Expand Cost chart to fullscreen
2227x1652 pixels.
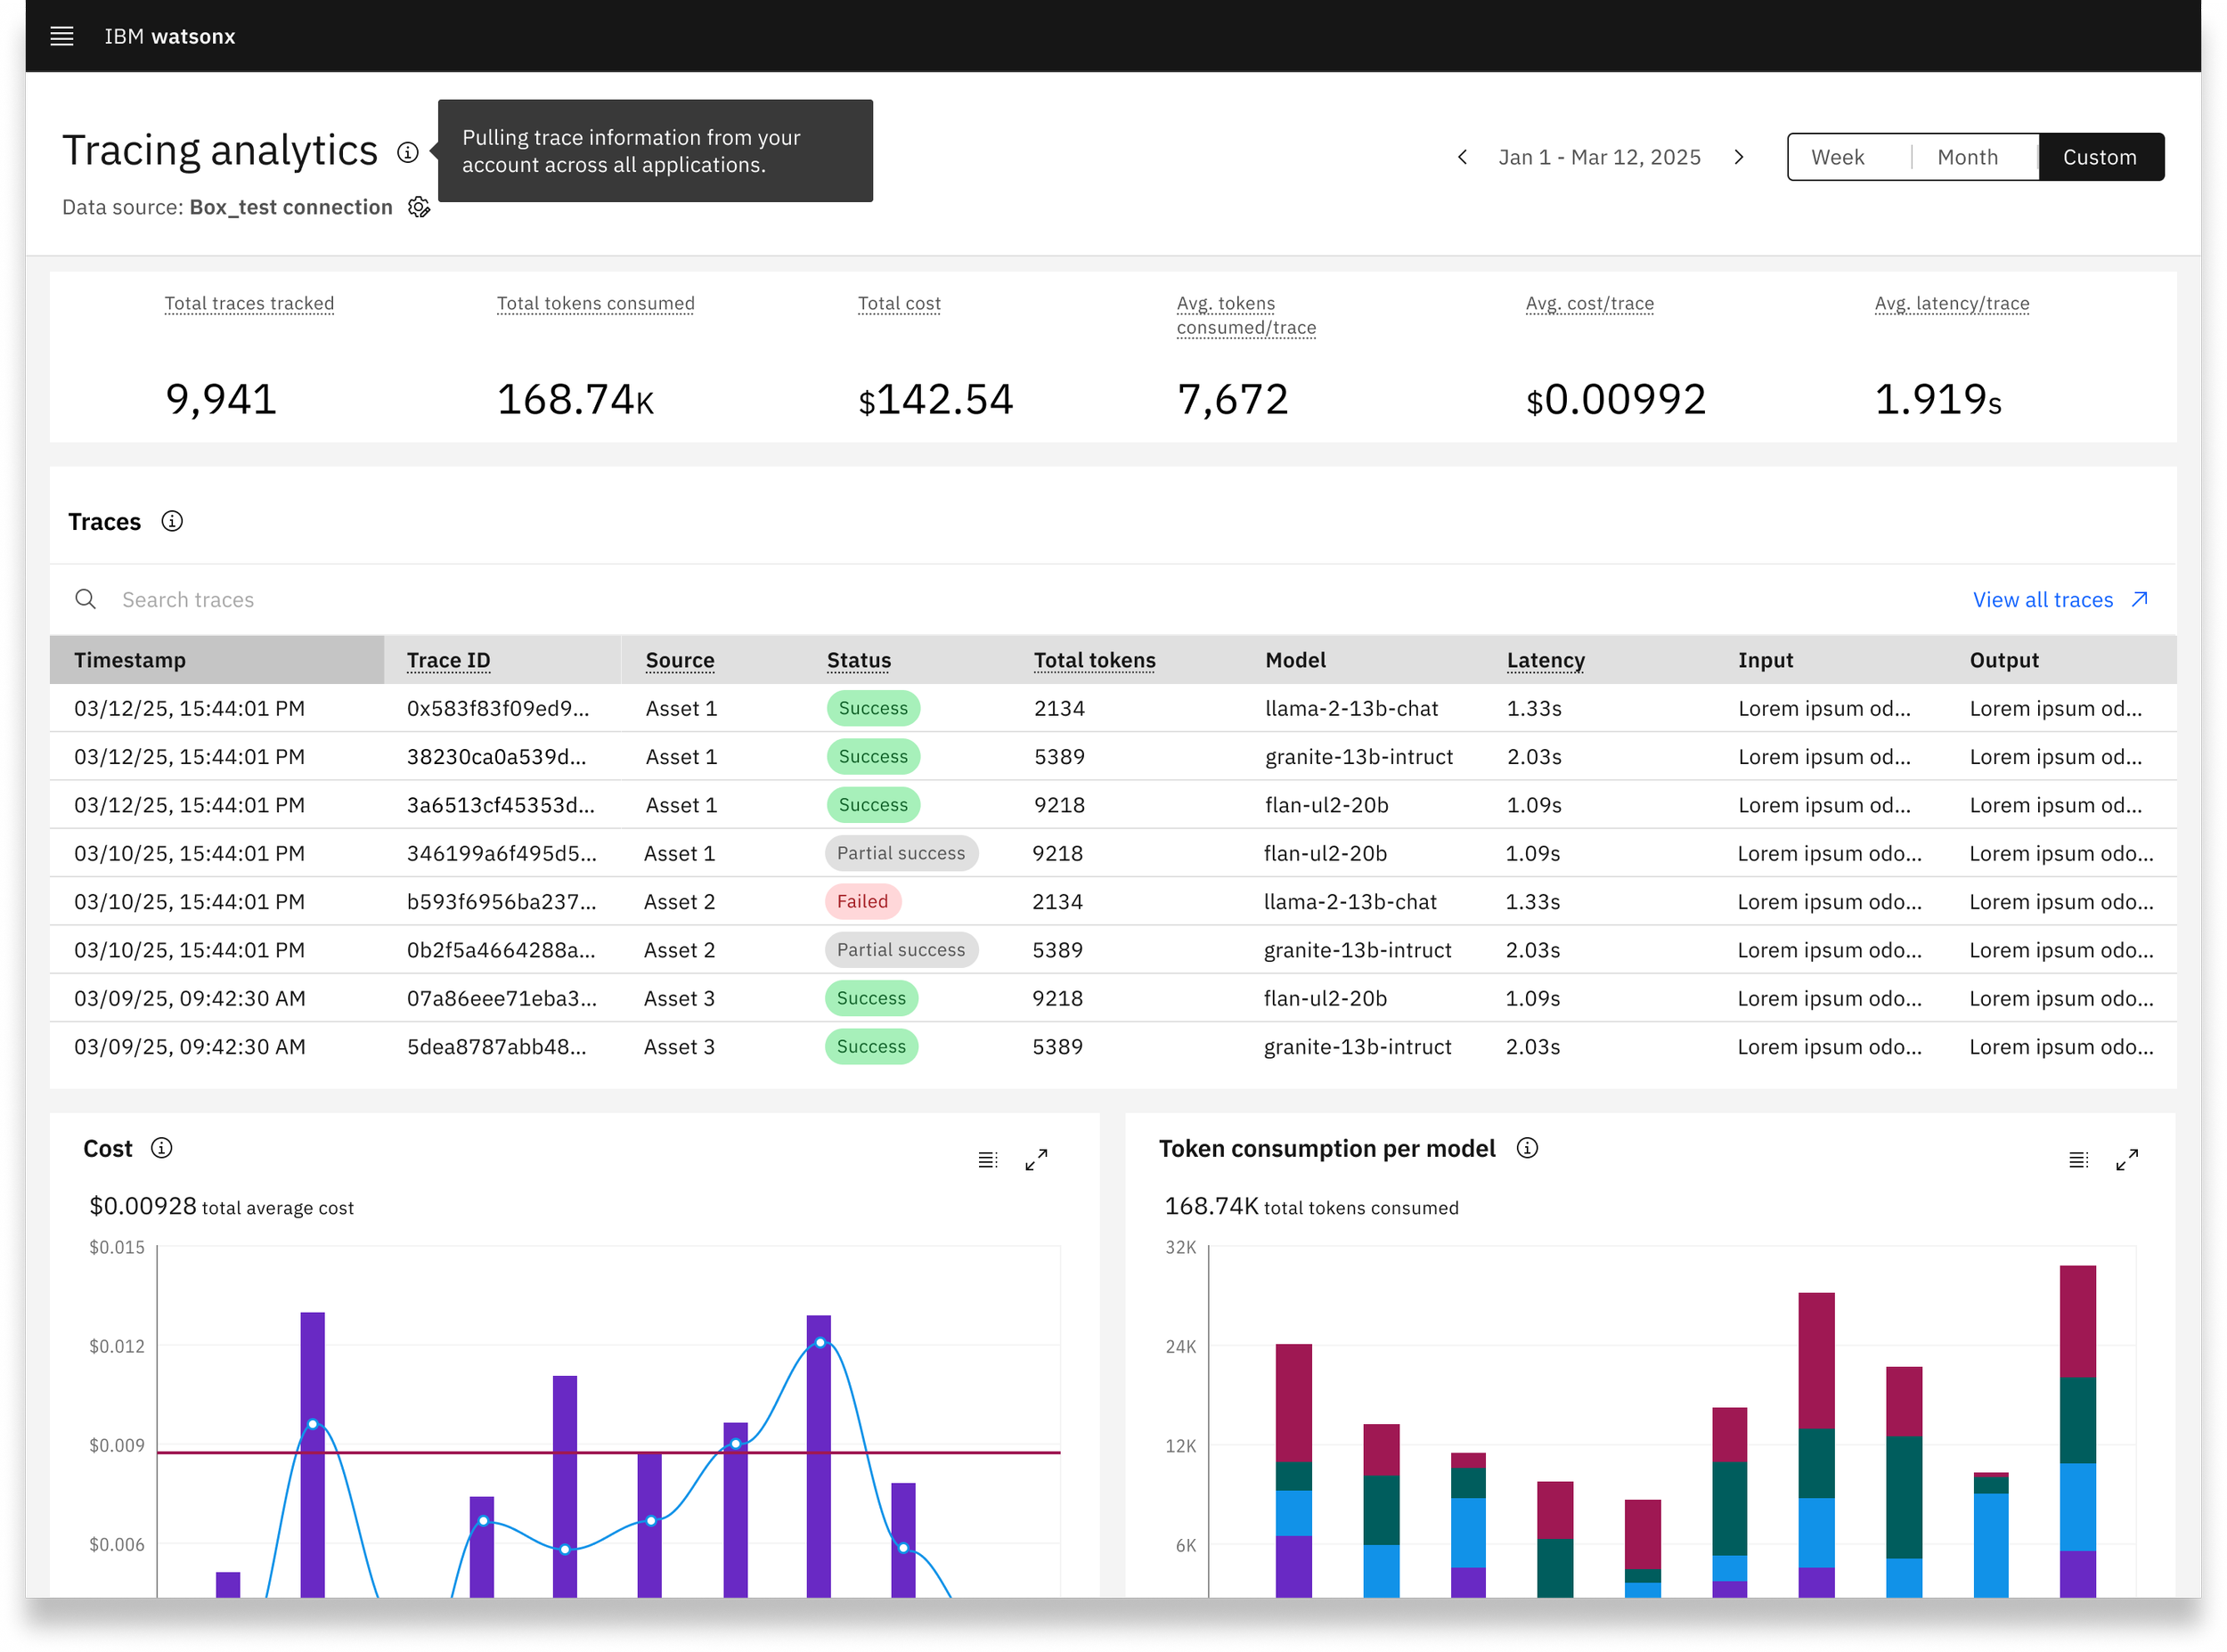click(x=1037, y=1160)
